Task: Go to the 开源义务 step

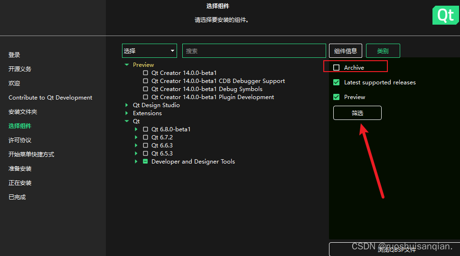Action: point(20,69)
